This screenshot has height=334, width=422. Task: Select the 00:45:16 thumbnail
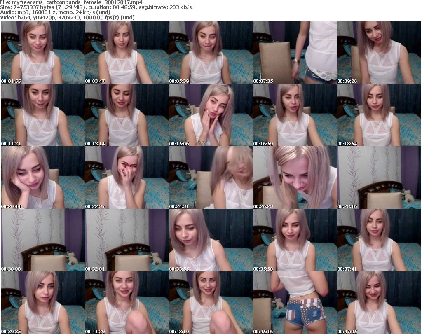295,303
